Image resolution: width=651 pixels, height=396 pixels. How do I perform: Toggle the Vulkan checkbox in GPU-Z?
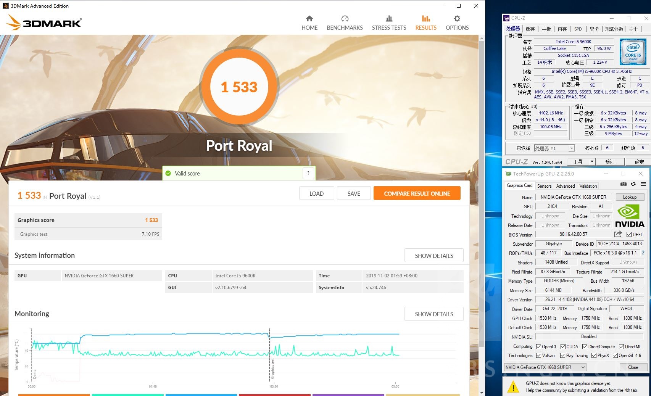coord(538,356)
